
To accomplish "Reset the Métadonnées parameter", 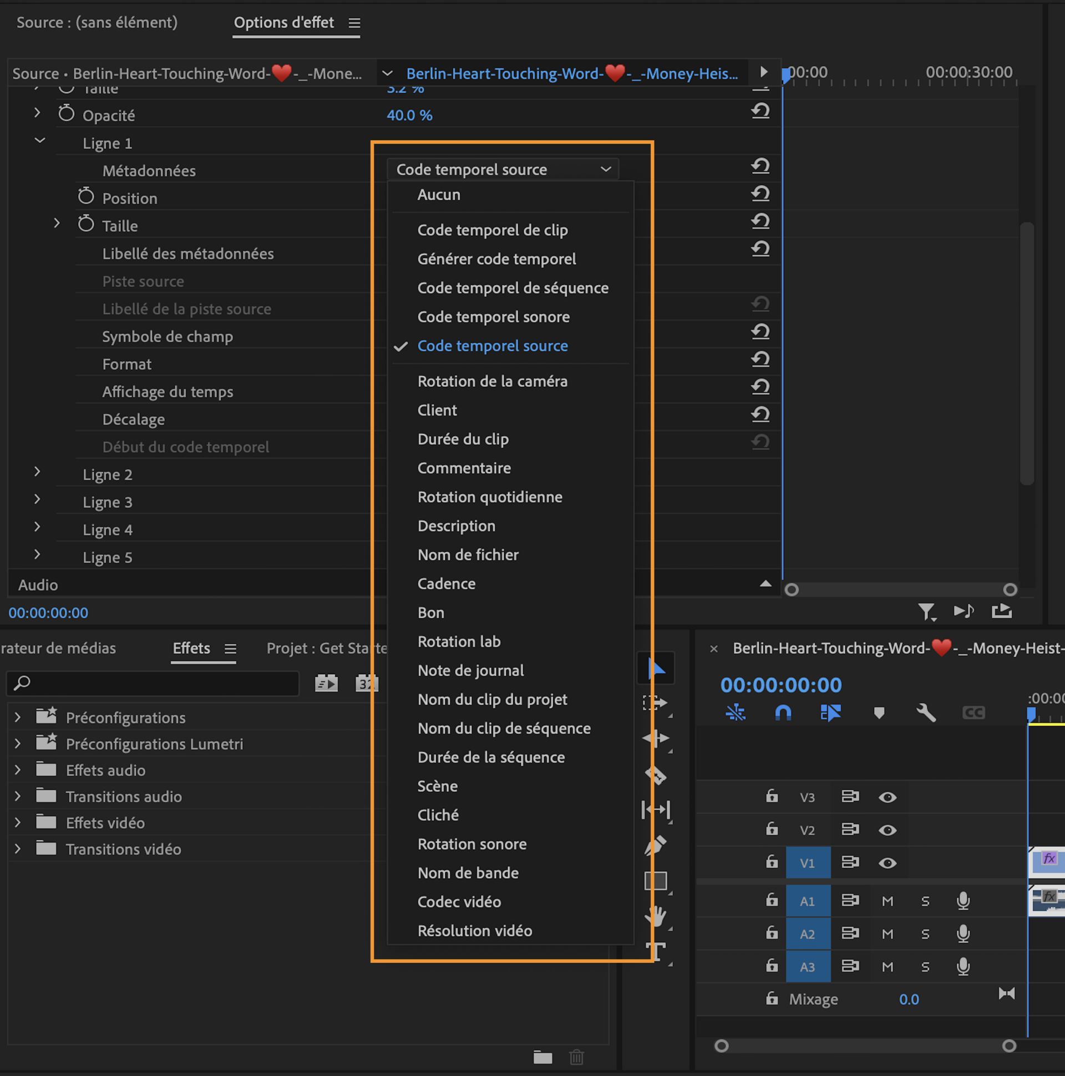I will coord(760,166).
